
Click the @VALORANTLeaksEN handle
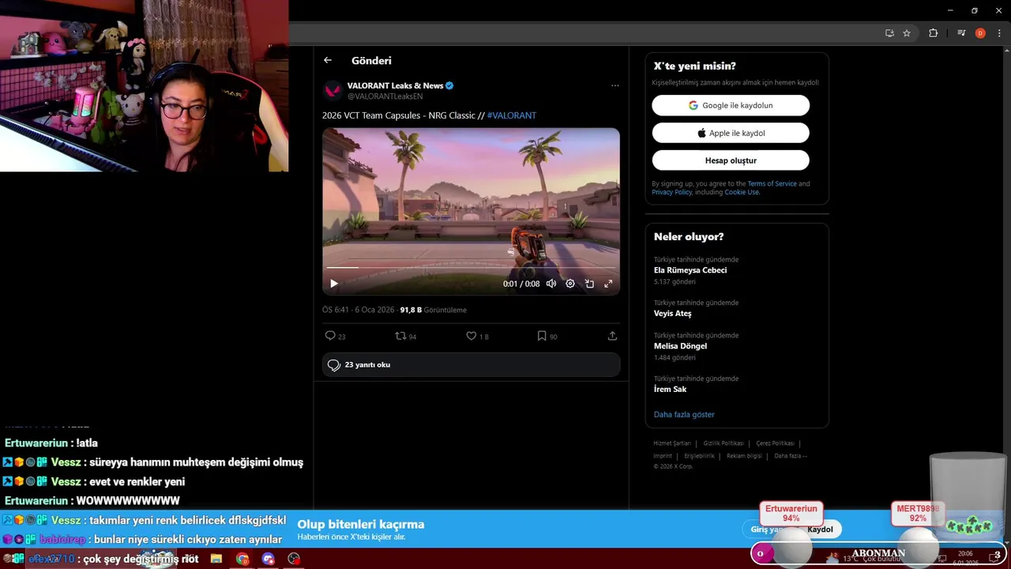385,96
